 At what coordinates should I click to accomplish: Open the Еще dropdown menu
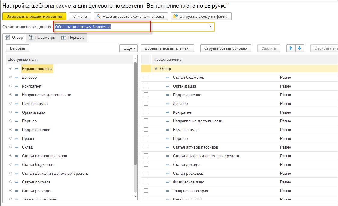(129, 48)
